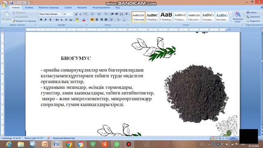This screenshot has width=263, height=148.
Task: Increase font size with Grow Font
Action: pos(76,14)
